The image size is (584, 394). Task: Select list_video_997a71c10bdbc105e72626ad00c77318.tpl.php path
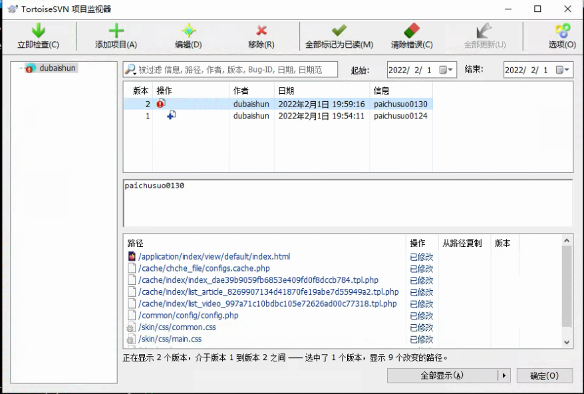pyautogui.click(x=267, y=303)
